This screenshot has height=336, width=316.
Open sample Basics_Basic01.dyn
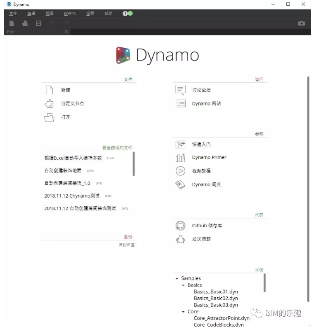click(x=216, y=292)
